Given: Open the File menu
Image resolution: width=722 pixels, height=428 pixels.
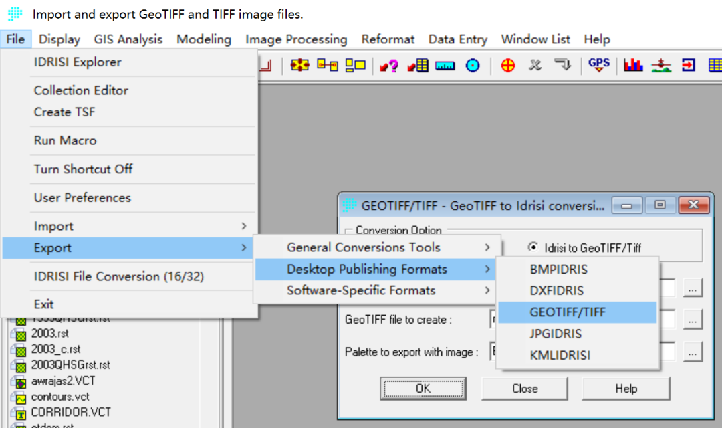Looking at the screenshot, I should [15, 39].
